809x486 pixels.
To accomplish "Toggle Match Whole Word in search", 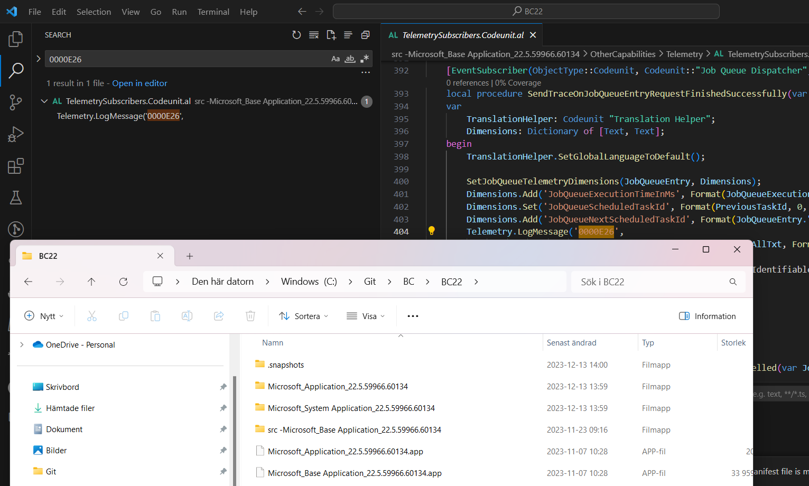I will click(350, 59).
